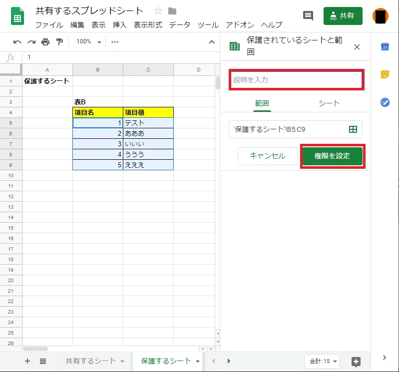Show more toolbar options (three dots)
The height and width of the screenshot is (372, 399).
115,42
